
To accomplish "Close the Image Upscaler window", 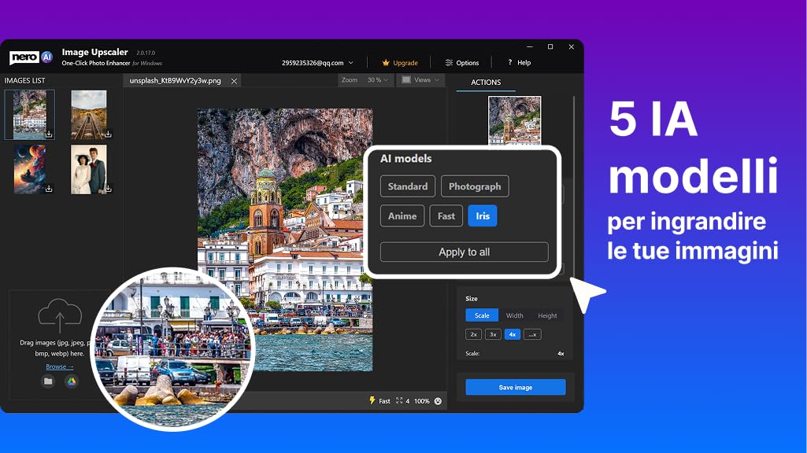I will 572,46.
